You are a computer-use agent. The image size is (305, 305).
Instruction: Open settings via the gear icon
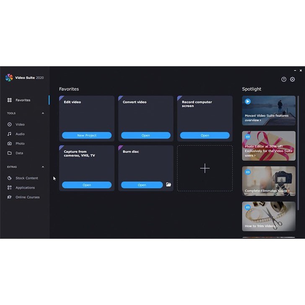[x=292, y=80]
